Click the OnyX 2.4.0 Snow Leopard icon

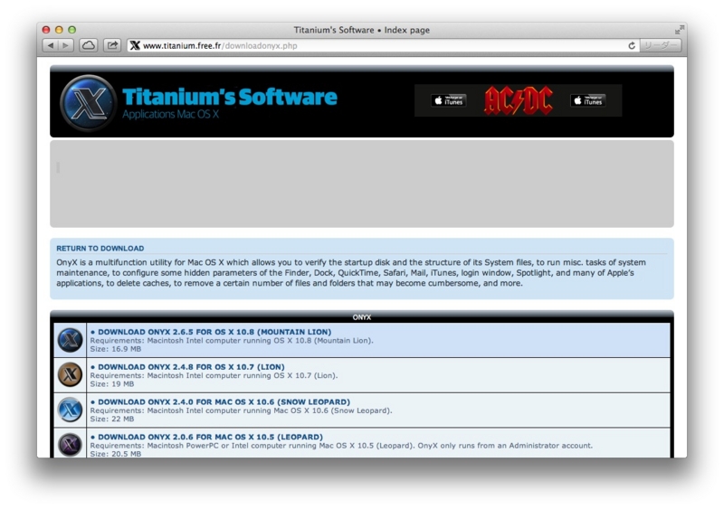click(x=71, y=410)
